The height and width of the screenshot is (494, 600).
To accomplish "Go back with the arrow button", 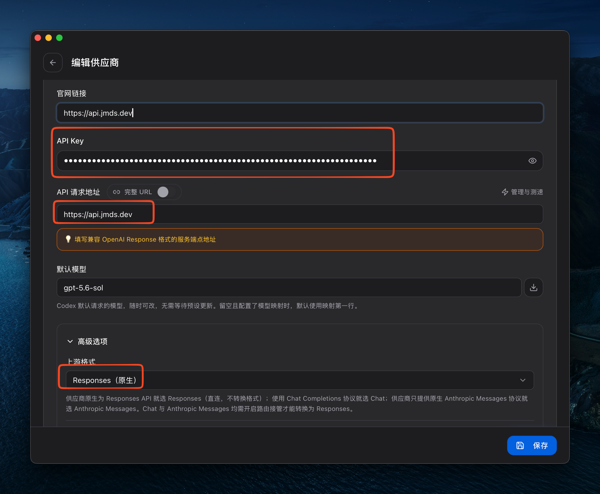I will pos(53,63).
